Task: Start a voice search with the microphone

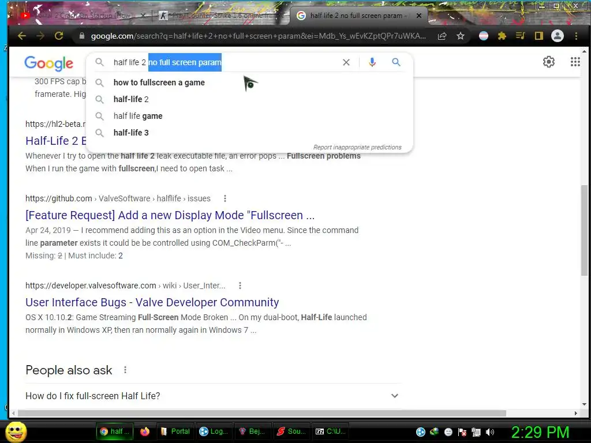Action: [x=372, y=62]
